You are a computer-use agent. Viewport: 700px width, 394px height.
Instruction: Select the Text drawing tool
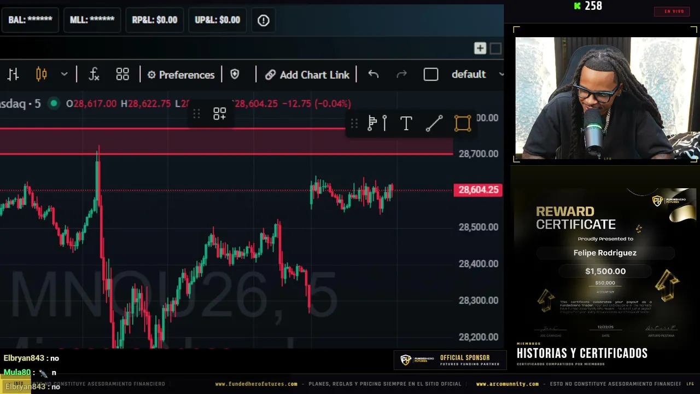click(x=406, y=124)
